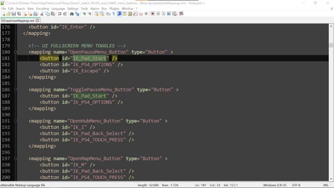Click the vertical scrollbar thumb
334x188 pixels.
coord(331,45)
